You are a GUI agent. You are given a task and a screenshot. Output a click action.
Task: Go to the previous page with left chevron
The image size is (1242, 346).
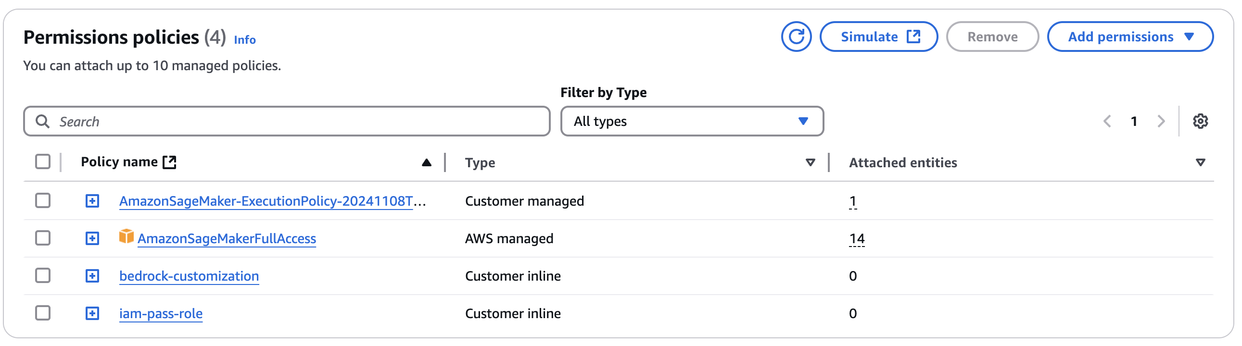tap(1107, 122)
